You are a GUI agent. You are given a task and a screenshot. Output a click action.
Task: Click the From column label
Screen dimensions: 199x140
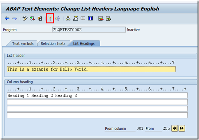(x=116, y=129)
